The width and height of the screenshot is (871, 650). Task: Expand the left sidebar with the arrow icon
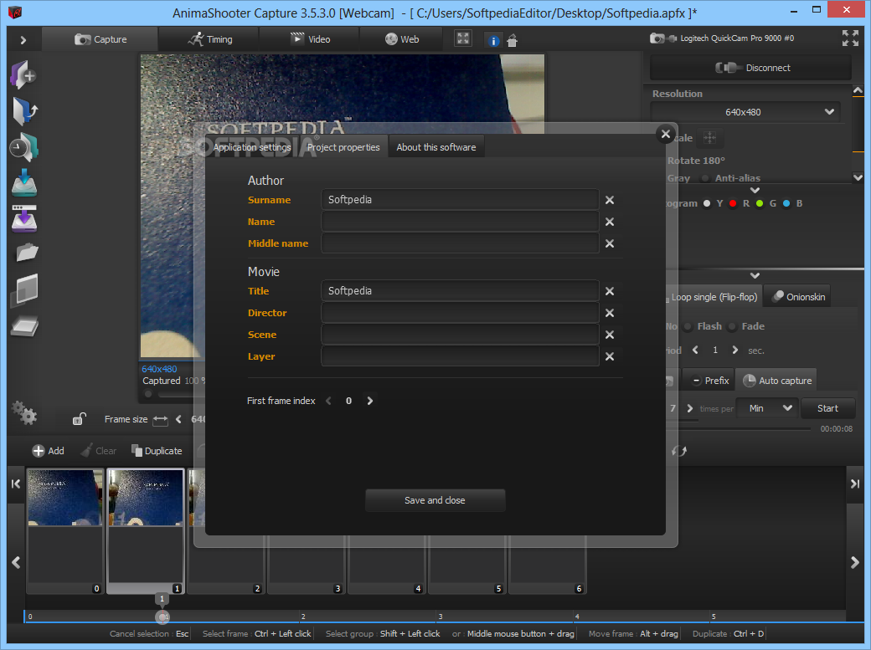23,40
